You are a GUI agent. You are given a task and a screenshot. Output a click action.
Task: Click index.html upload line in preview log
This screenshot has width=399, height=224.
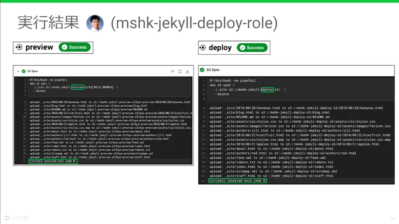90,146
